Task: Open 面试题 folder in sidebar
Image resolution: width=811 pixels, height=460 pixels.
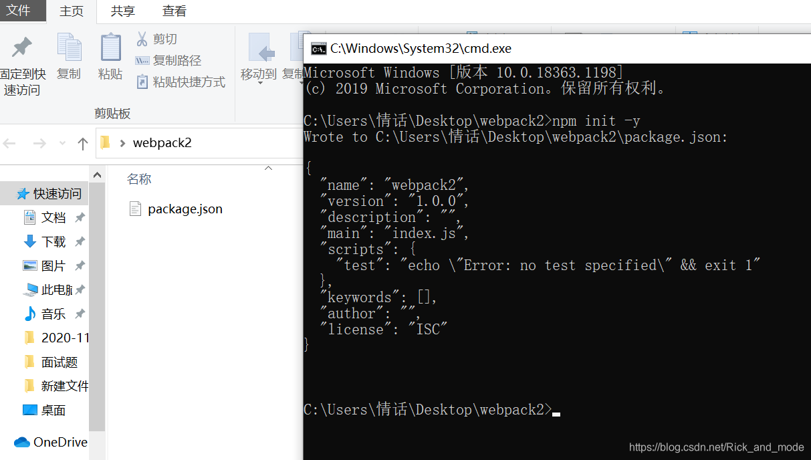Action: (x=51, y=362)
